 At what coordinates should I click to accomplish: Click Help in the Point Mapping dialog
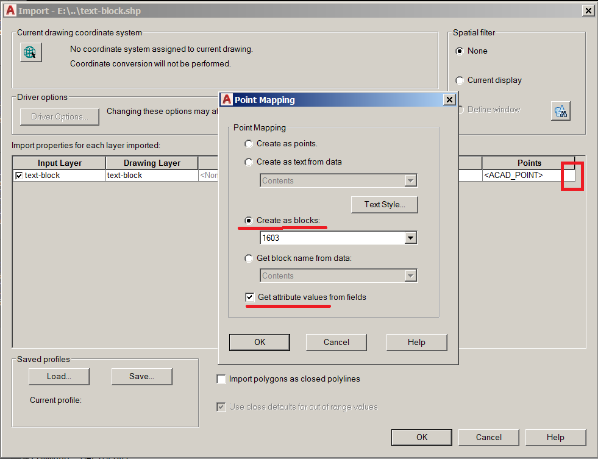coord(416,342)
